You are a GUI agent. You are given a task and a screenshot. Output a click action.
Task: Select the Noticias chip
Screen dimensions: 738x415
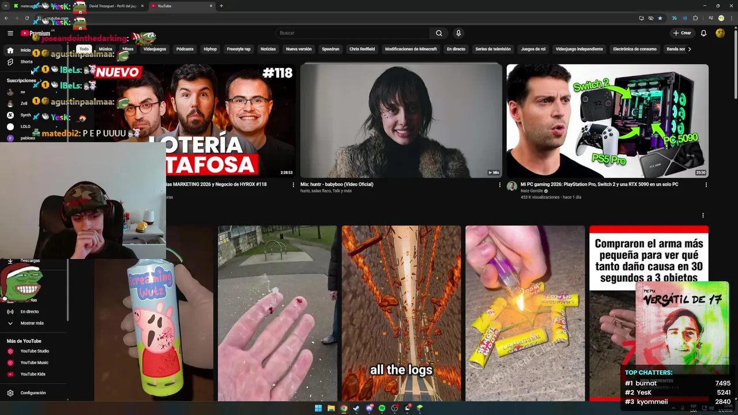pyautogui.click(x=268, y=49)
